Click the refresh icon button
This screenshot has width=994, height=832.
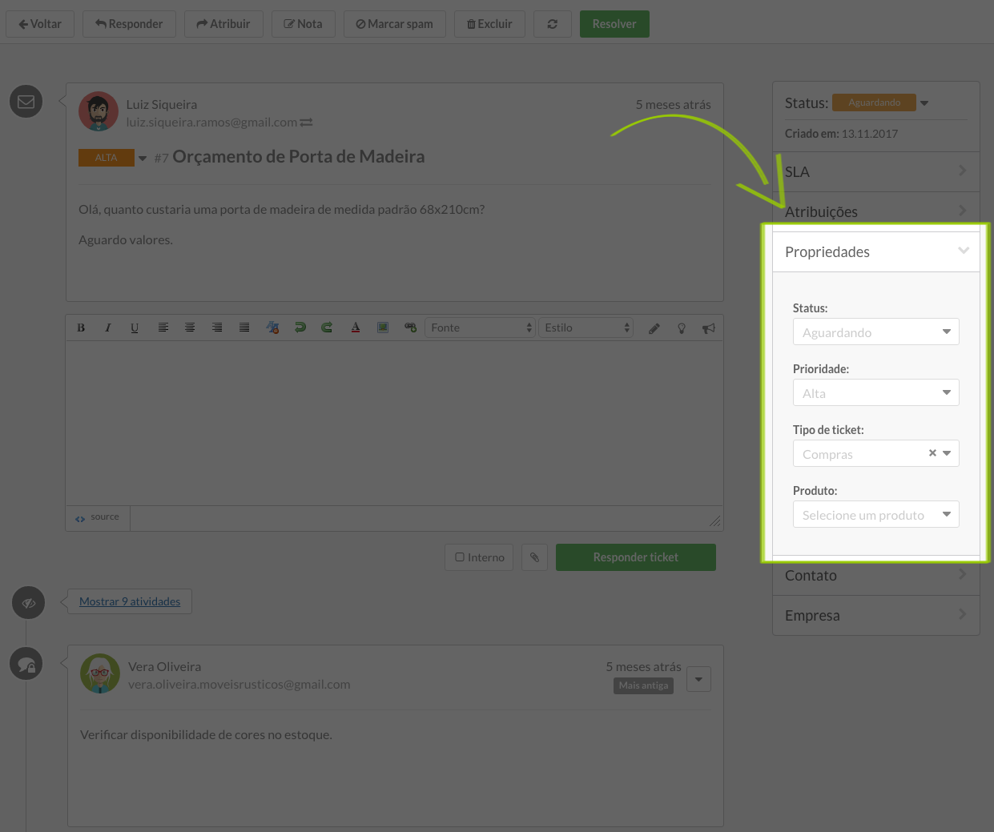coord(553,24)
